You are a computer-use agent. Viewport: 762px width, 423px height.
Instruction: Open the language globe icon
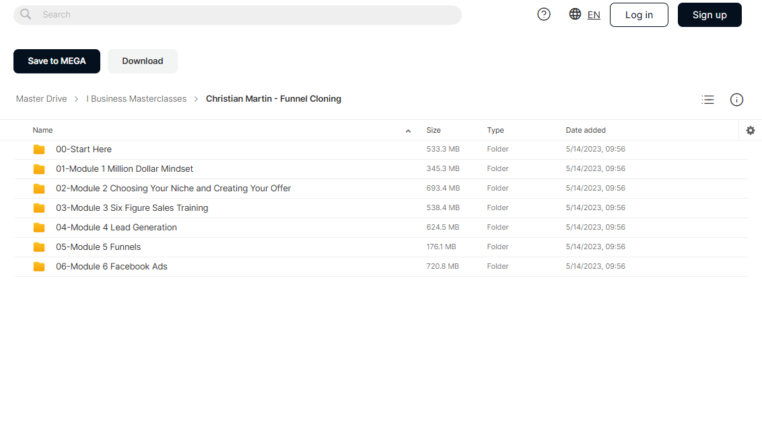[x=575, y=14]
